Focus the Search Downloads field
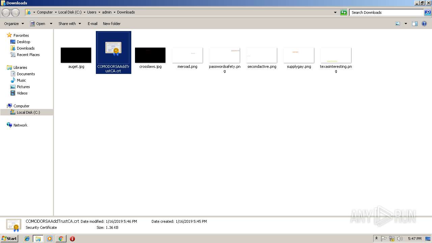Screen dimensions: 432x243 [x=387, y=12]
